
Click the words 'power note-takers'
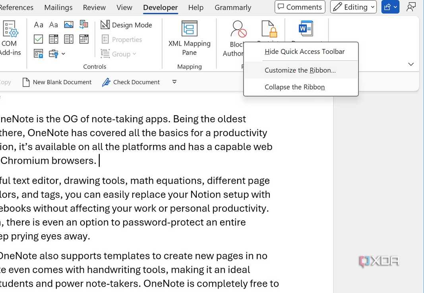[97, 283]
